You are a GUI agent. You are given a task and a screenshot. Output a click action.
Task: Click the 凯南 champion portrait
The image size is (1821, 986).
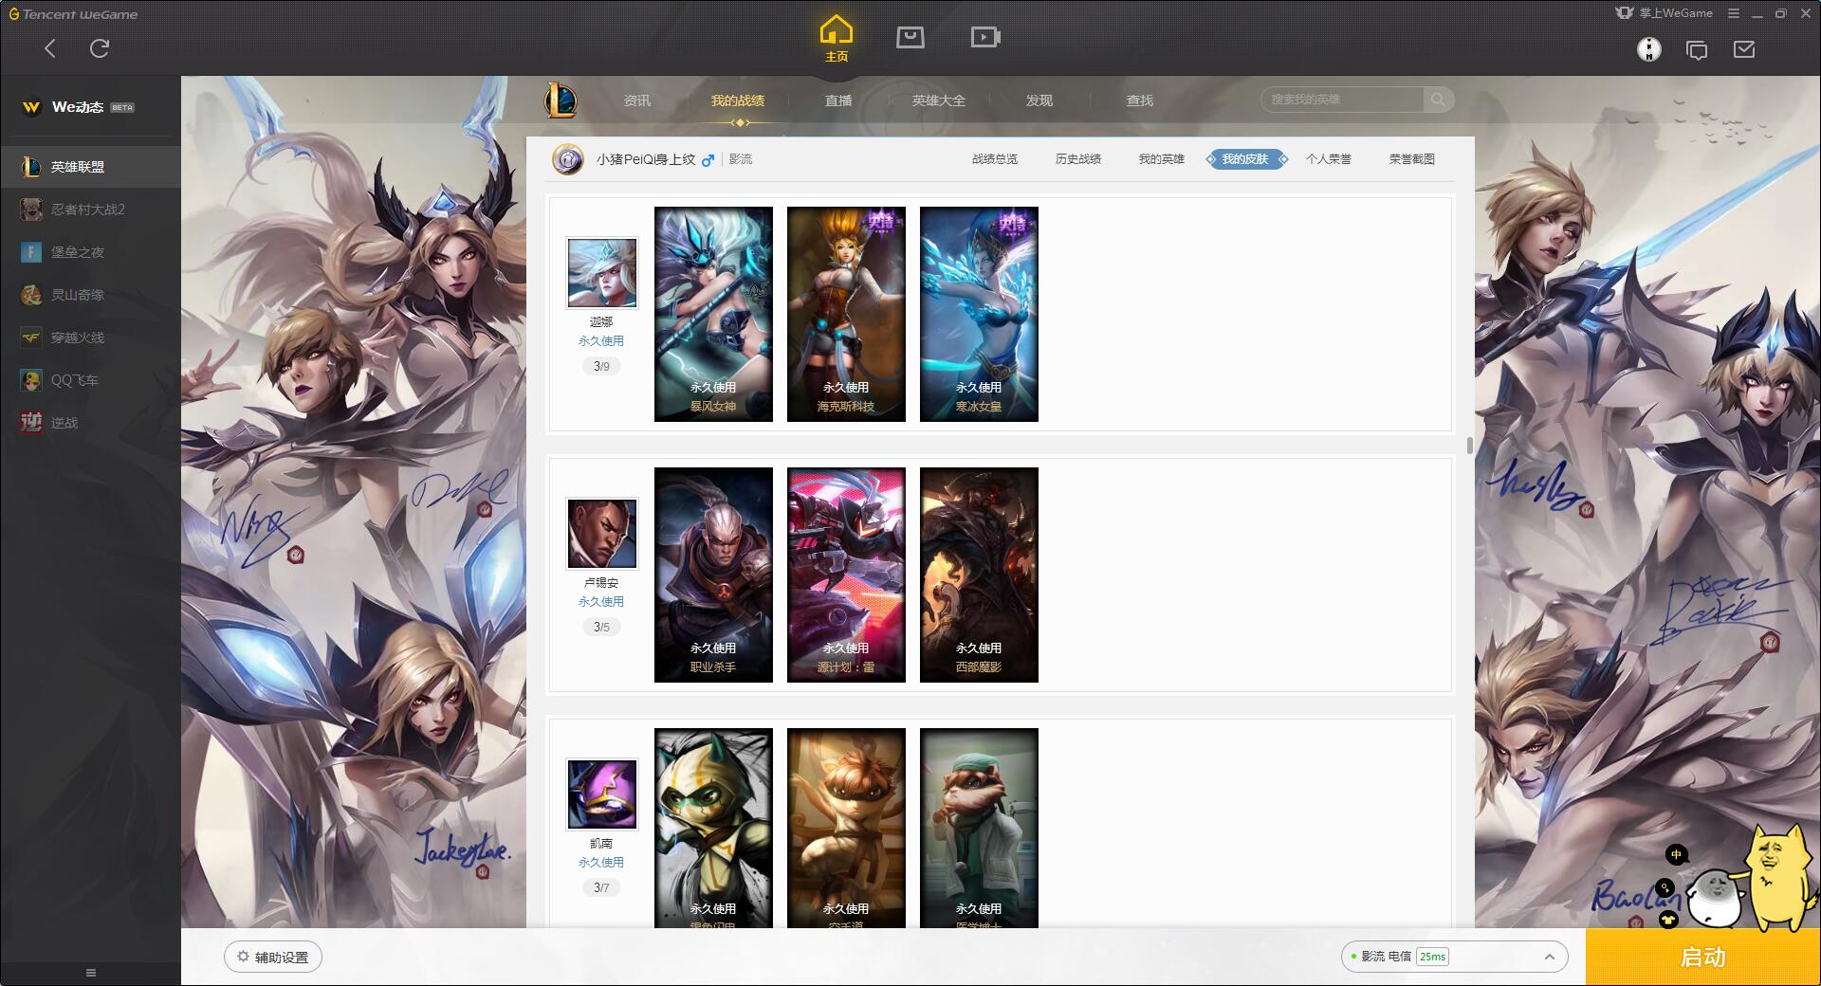[602, 794]
